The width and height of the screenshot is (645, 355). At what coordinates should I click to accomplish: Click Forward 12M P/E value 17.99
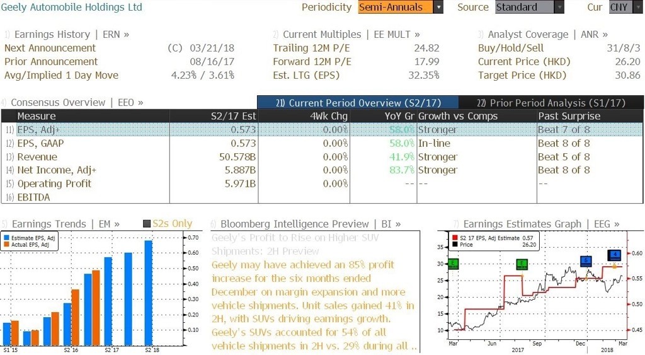click(x=426, y=62)
